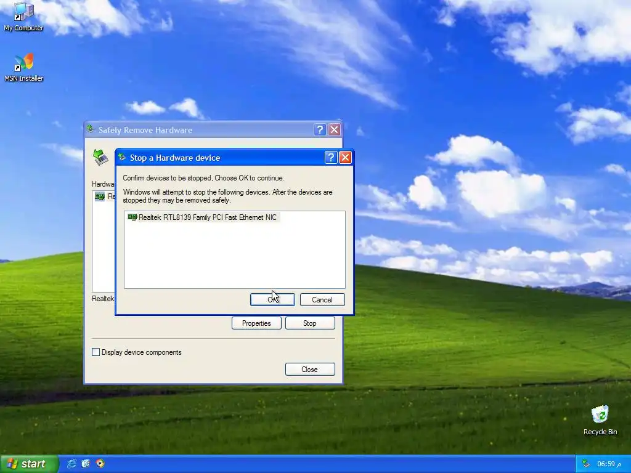This screenshot has height=473, width=631.
Task: Click Stop a Hardware device title icon
Action: [122, 157]
